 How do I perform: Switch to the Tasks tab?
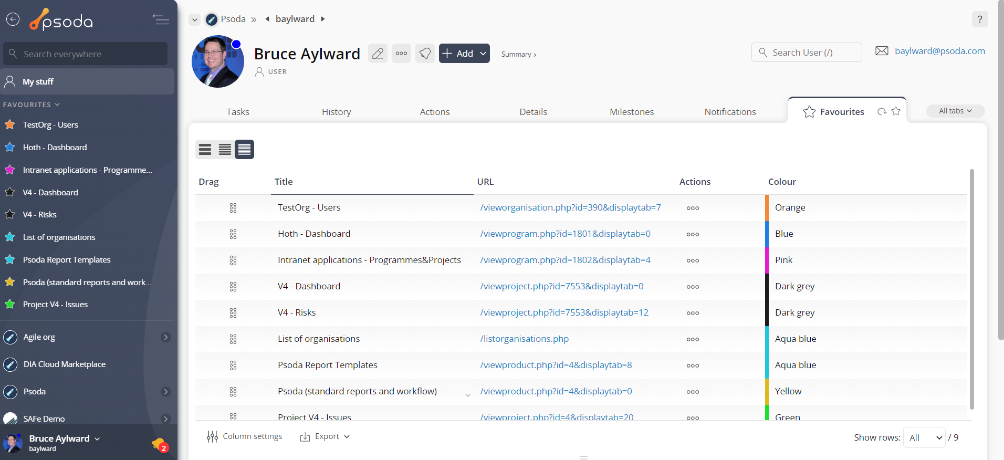238,112
